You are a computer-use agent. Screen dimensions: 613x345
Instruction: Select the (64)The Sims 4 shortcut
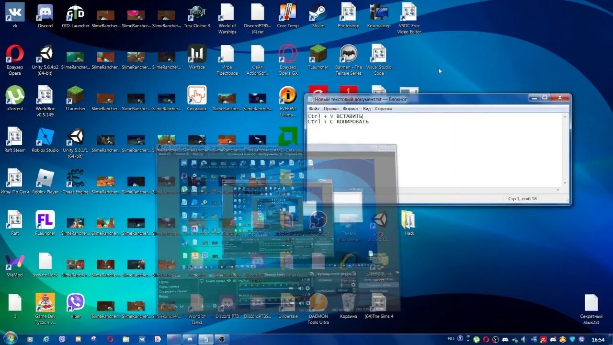click(x=379, y=306)
